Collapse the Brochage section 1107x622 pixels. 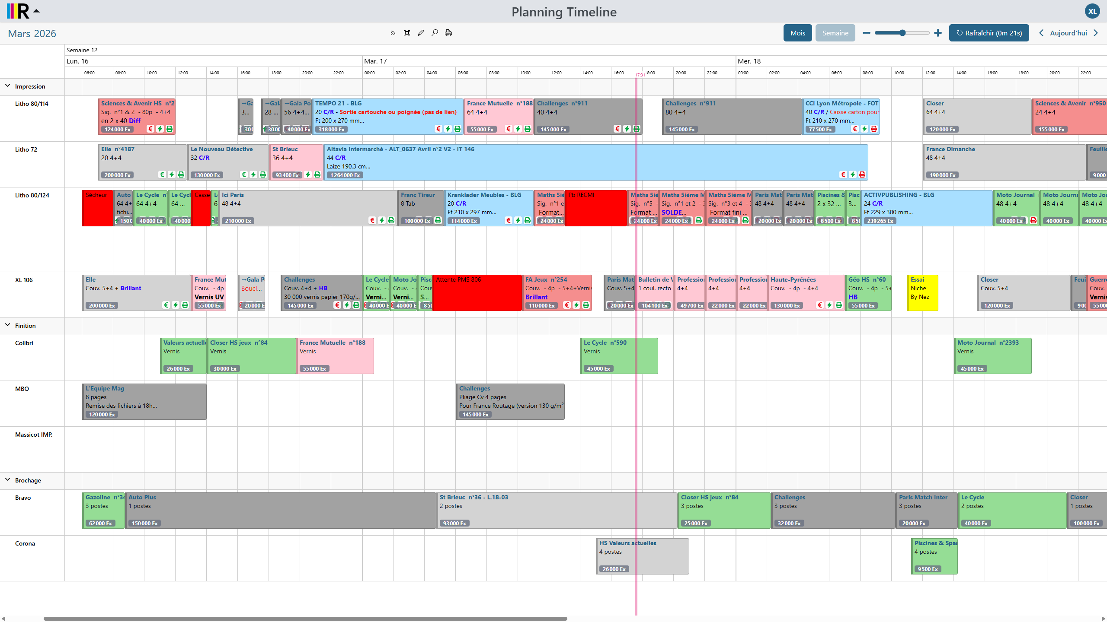[x=7, y=479]
